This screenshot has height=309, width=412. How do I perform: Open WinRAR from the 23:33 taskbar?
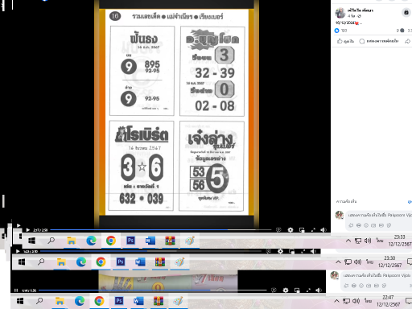point(170,241)
